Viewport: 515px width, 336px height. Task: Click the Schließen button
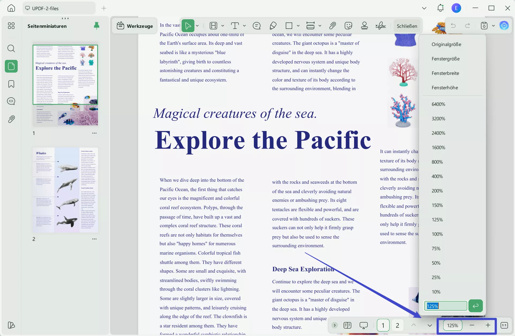tap(407, 26)
